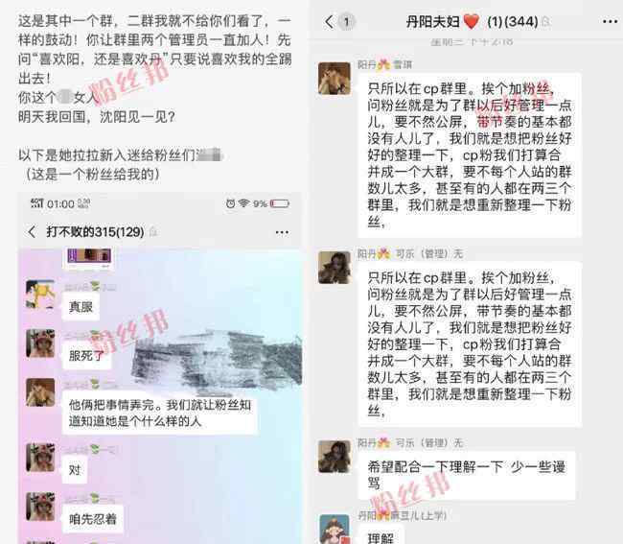Open the three-dot menu of 打不败的315 group

coord(282,232)
